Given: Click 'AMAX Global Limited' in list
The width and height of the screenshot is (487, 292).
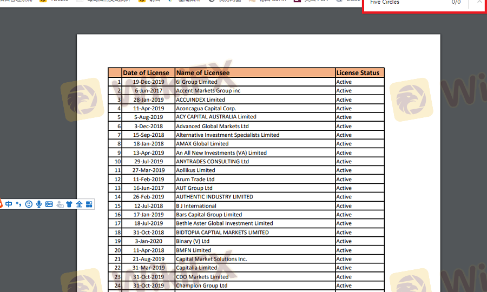Looking at the screenshot, I should point(202,144).
